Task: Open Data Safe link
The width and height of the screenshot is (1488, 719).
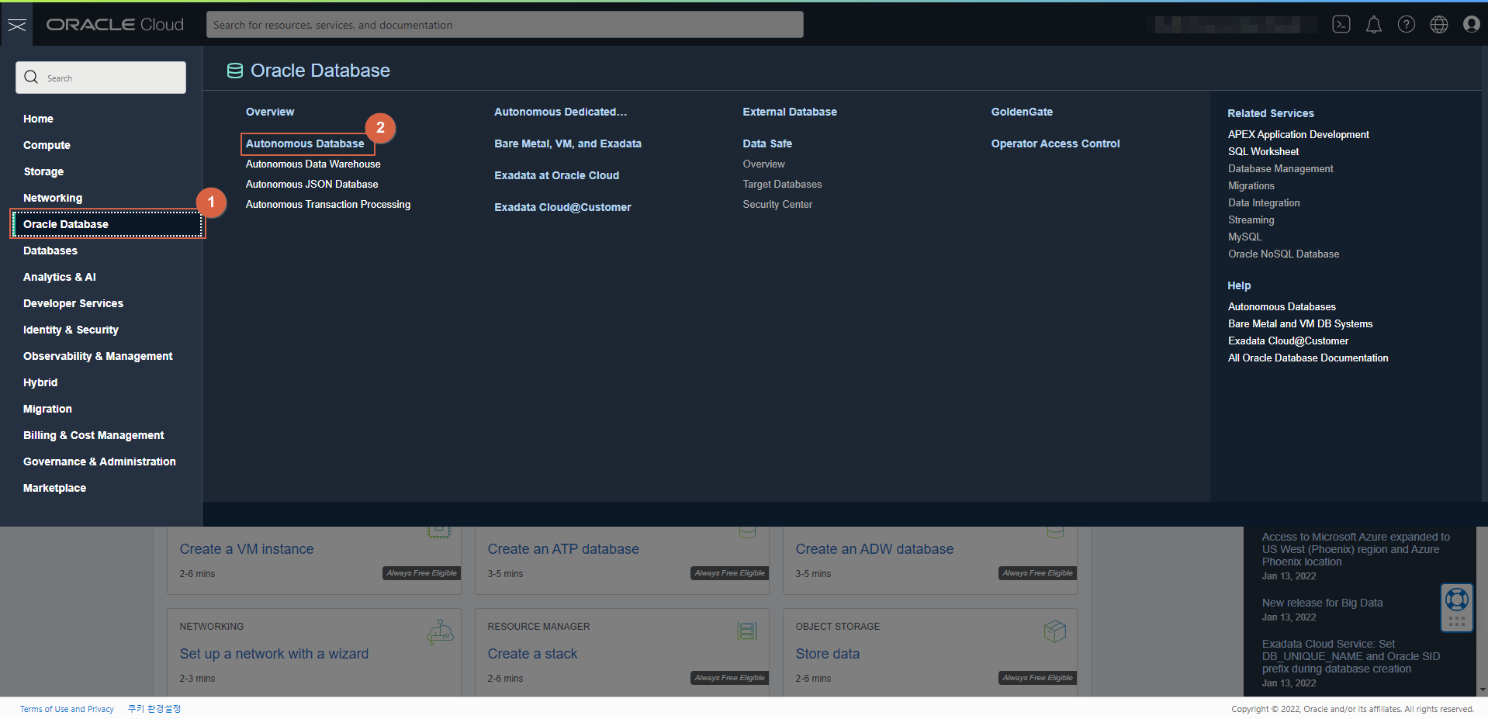Action: 767,143
